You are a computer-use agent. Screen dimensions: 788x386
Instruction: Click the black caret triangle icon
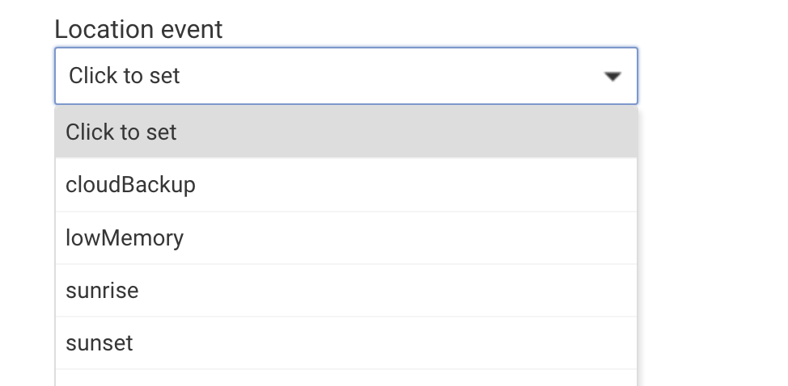pyautogui.click(x=612, y=76)
